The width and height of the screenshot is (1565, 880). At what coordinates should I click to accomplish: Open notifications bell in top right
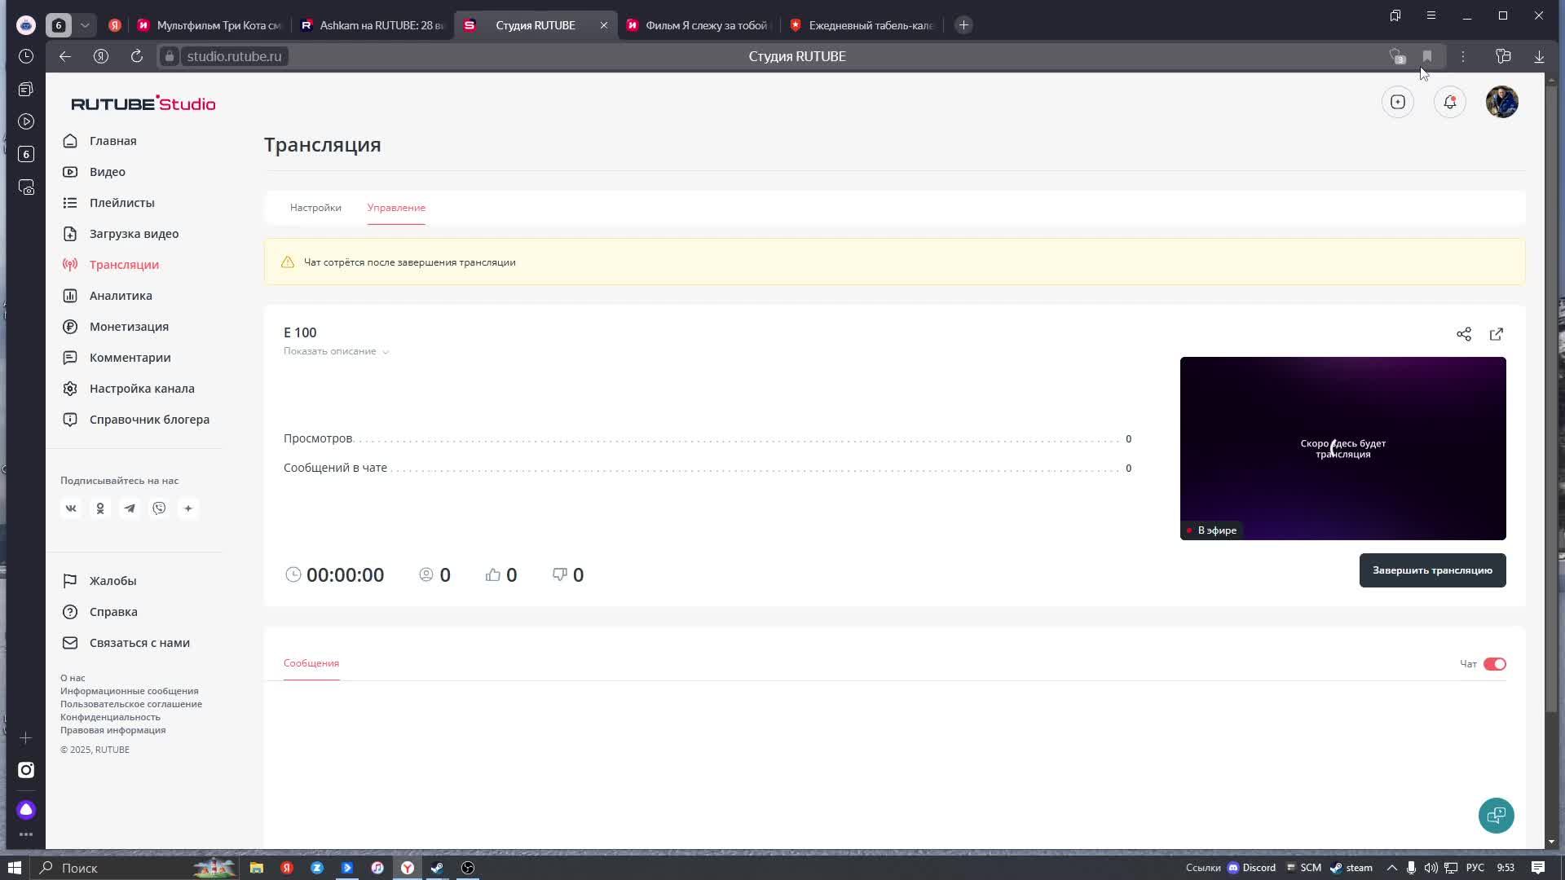[1449, 102]
